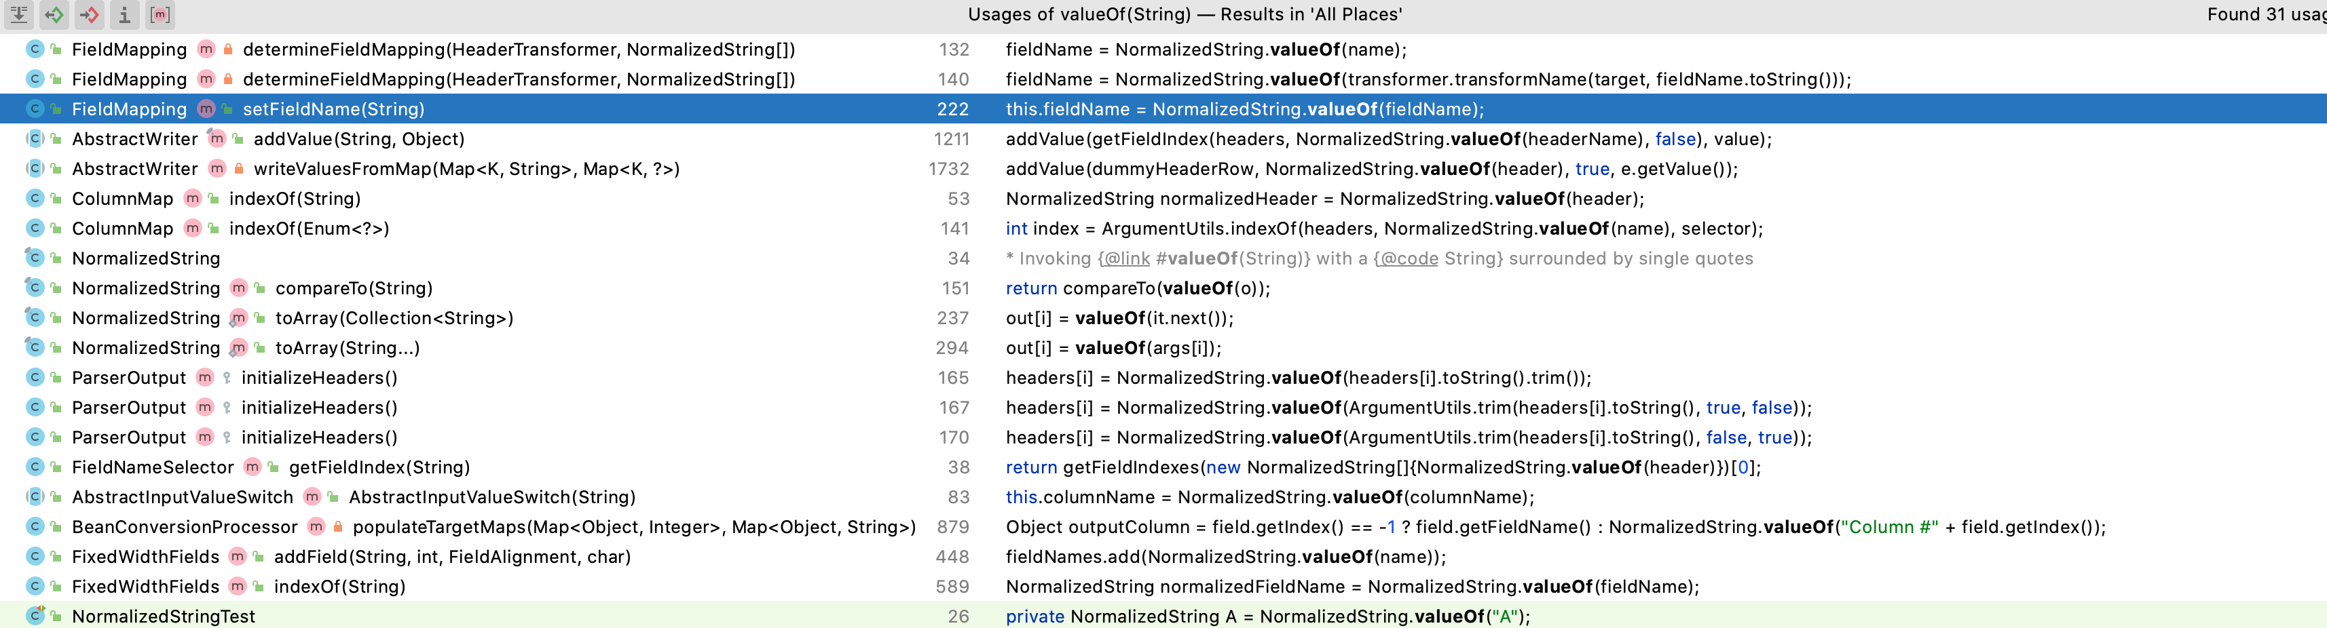Select FixedWidthFields 'indexOf(String)' usage row

1163,585
